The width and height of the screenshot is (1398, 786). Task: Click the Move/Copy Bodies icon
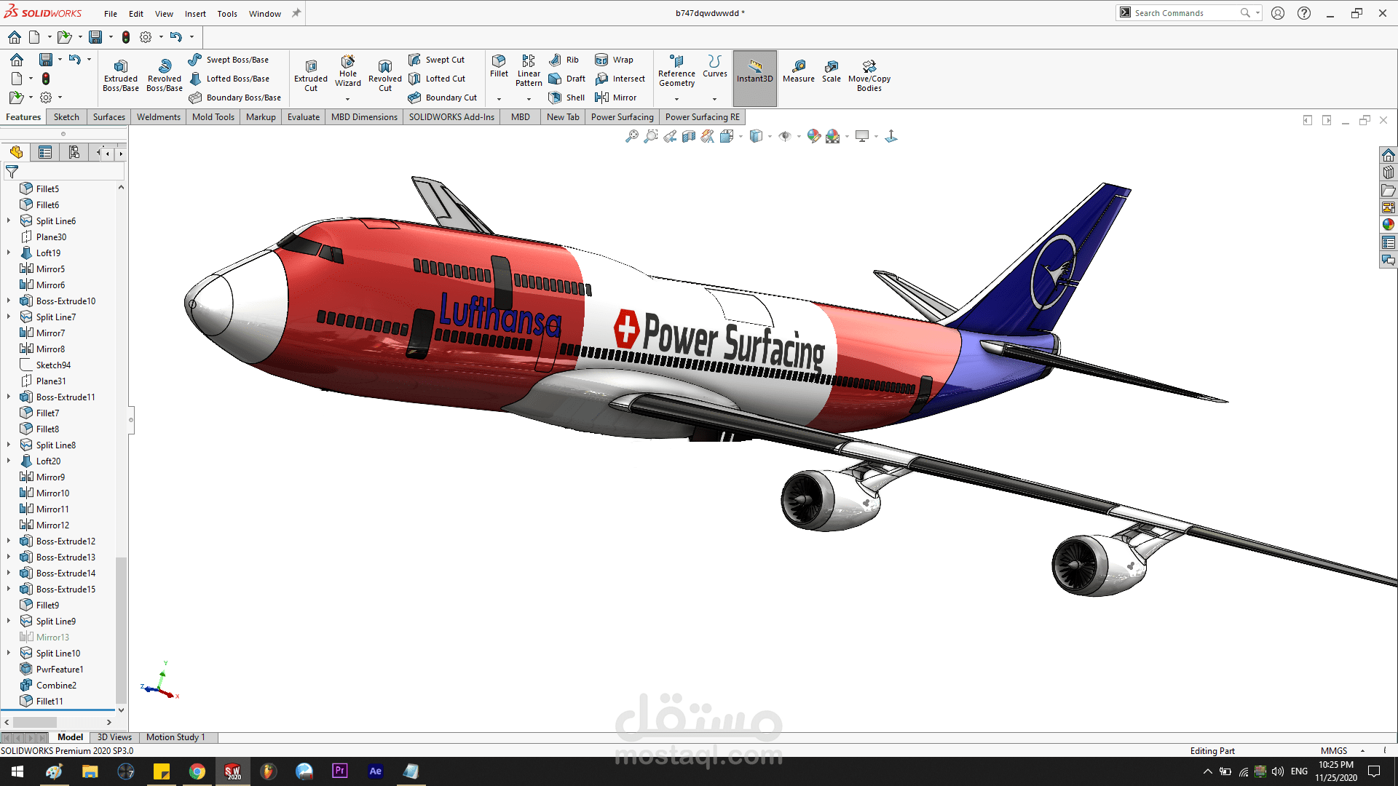click(x=869, y=66)
